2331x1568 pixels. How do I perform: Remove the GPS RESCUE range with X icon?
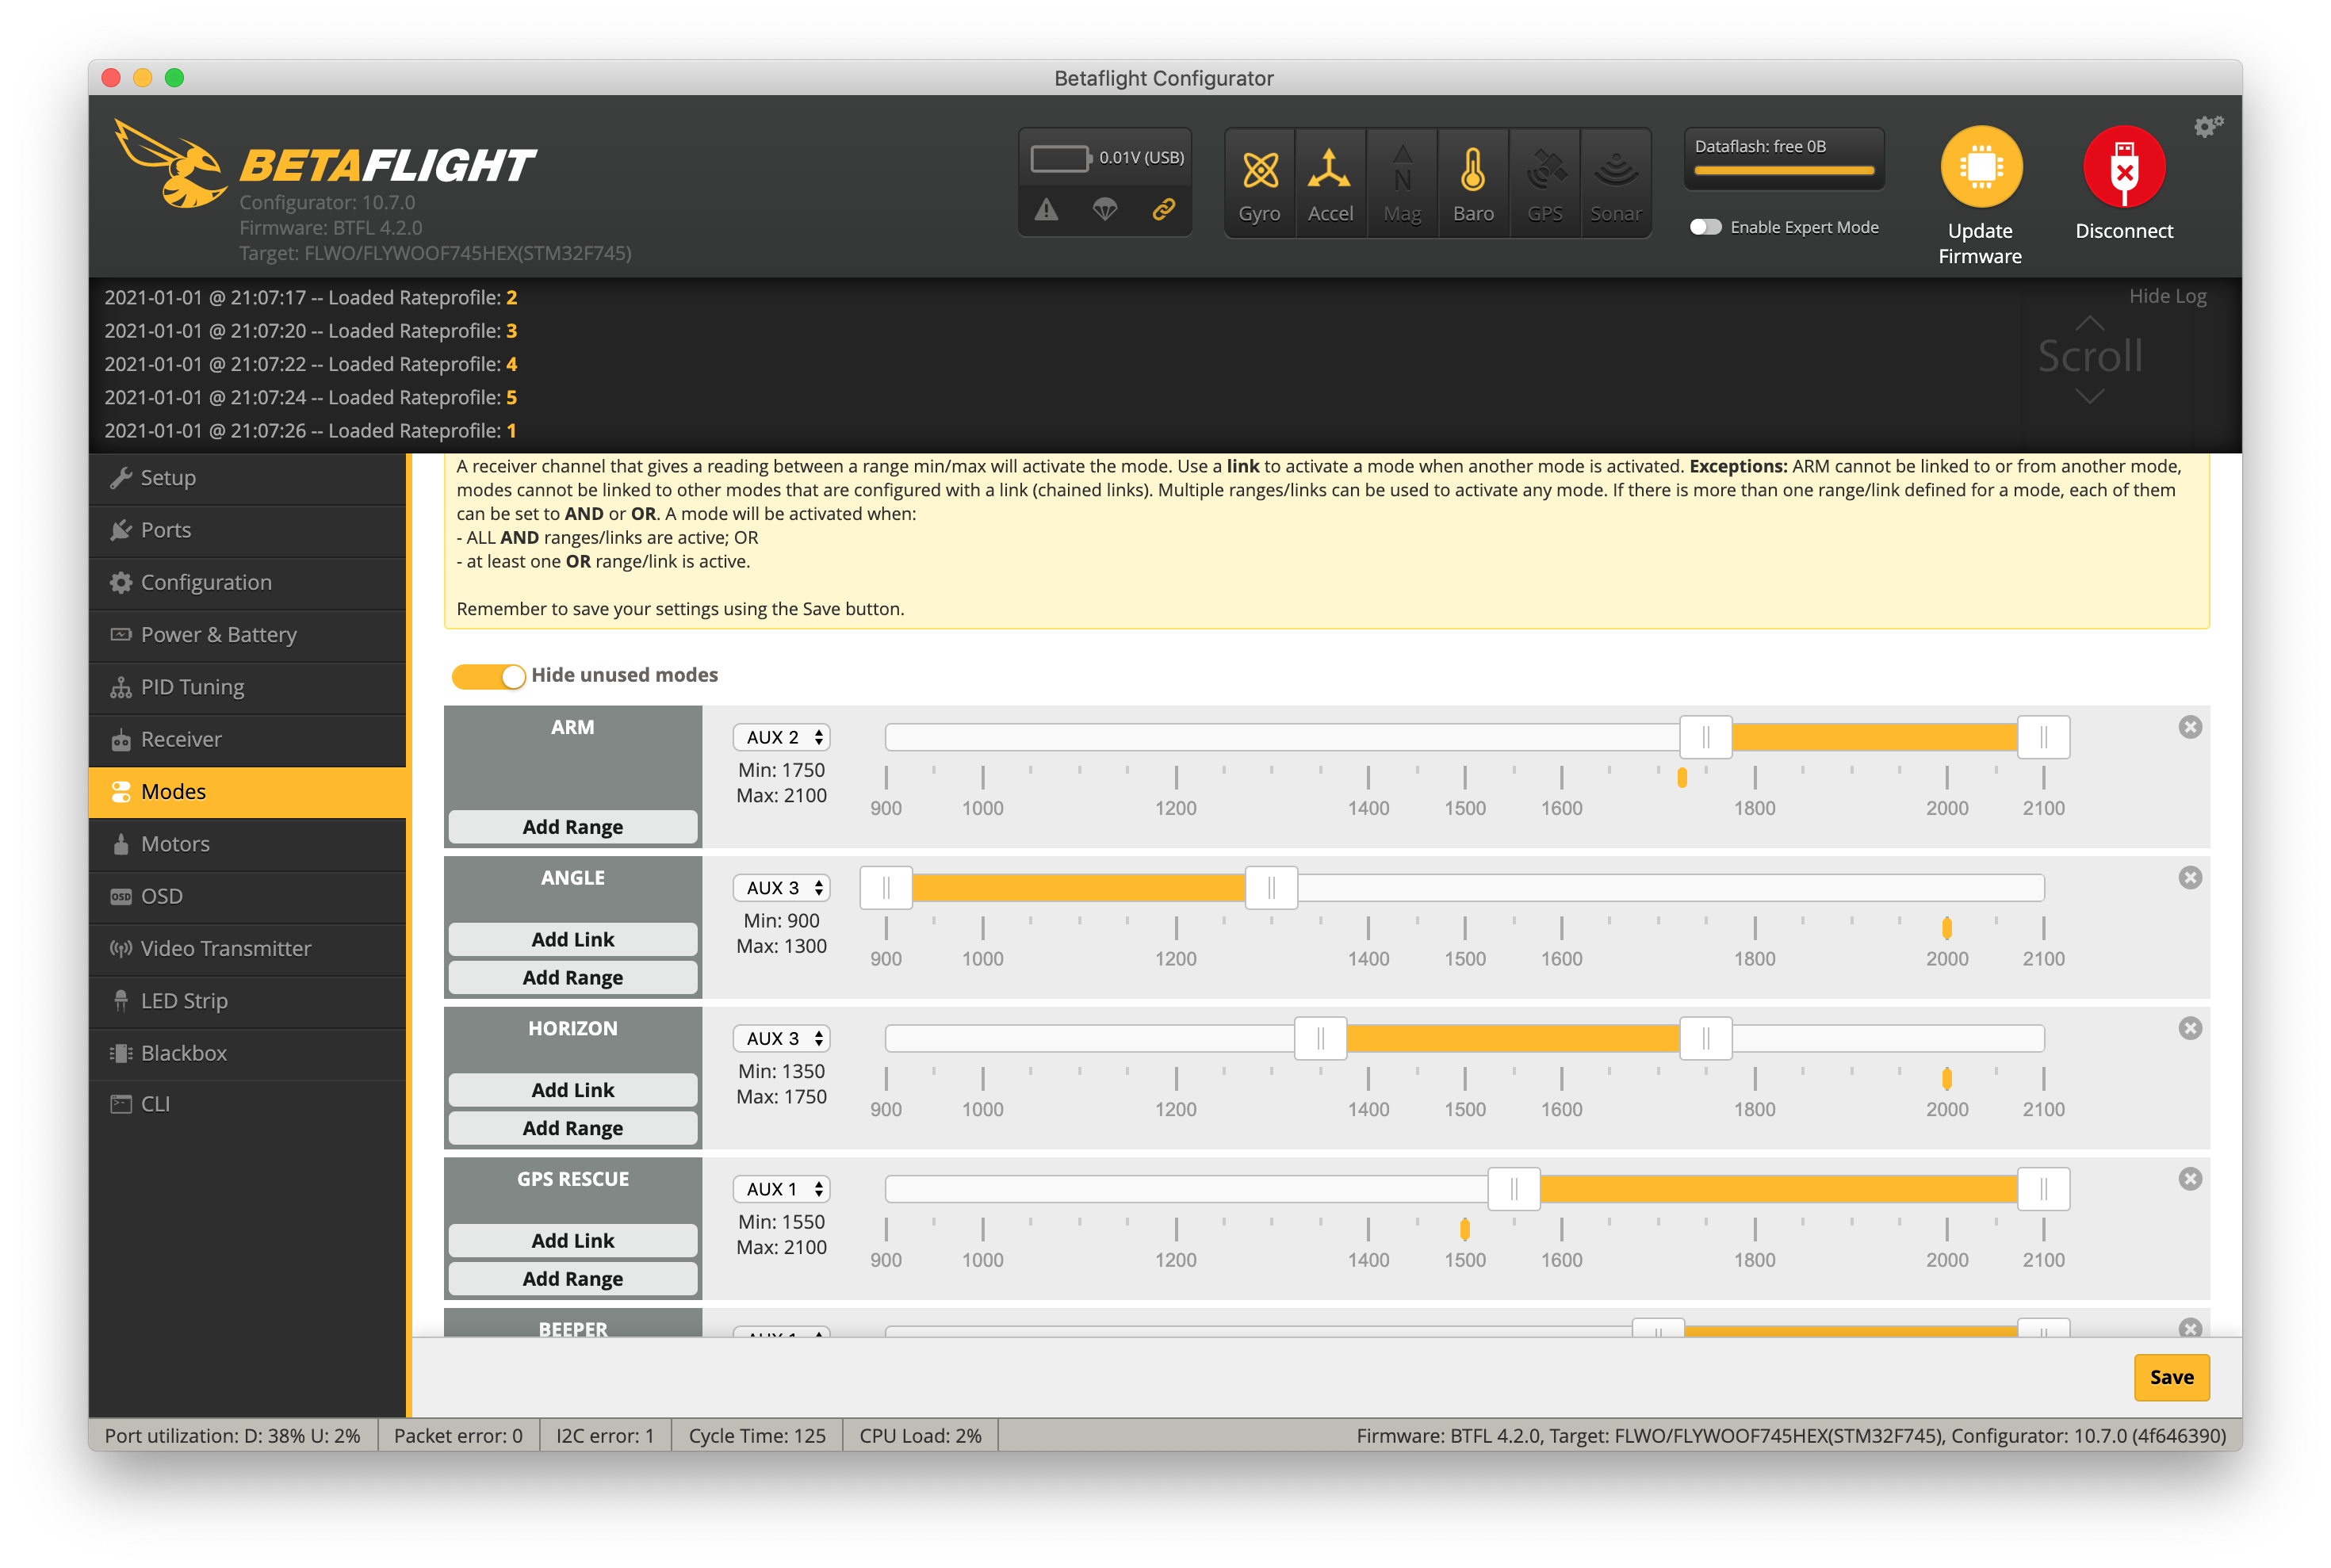point(2189,1179)
